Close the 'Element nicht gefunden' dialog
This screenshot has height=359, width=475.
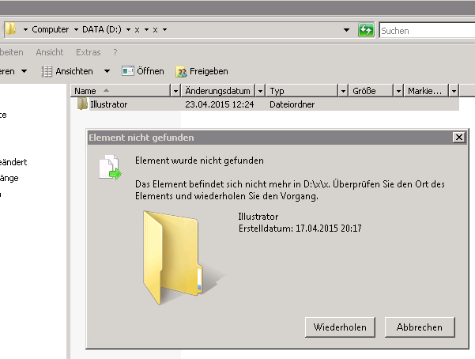tap(458, 138)
